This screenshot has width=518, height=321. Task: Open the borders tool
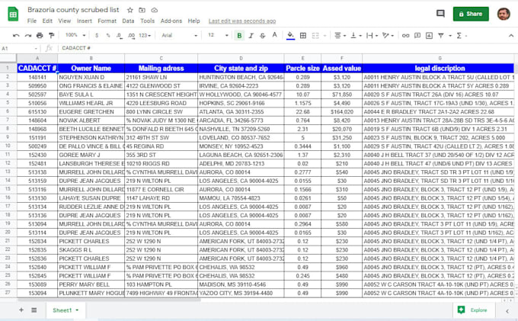303,35
